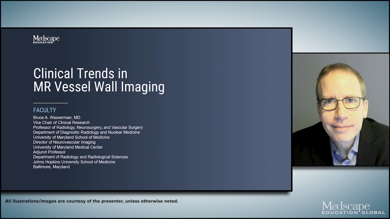Viewport: 390px width, 219px height.
Task: Click 'Johns Hopkins University School of Medicine' line
Action: point(74,162)
